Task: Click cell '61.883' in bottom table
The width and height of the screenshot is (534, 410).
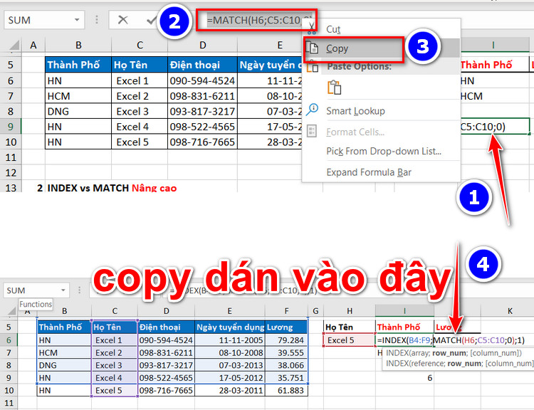Action: [x=286, y=390]
